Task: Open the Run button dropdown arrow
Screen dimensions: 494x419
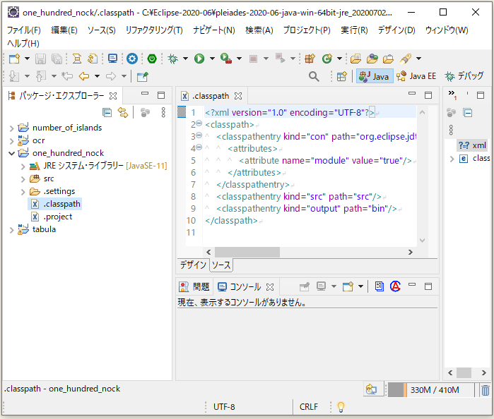Action: coord(212,59)
